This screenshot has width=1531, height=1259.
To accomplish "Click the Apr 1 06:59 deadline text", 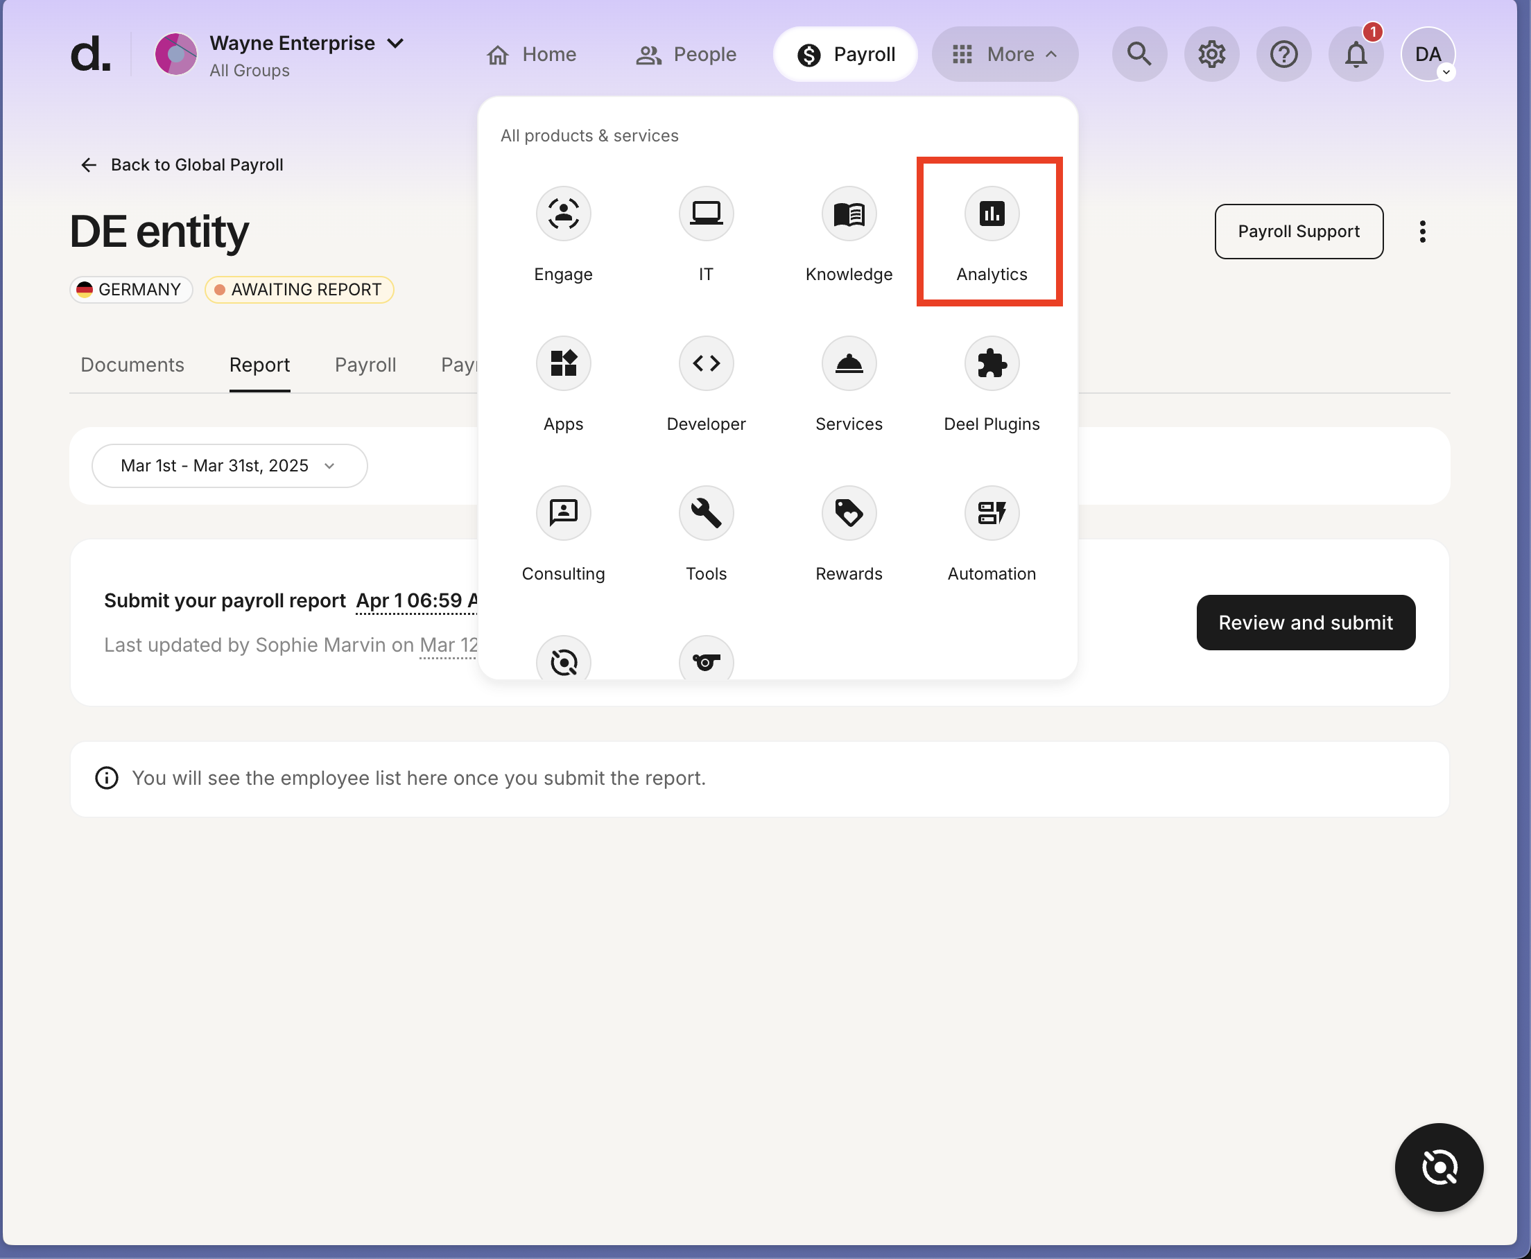I will tap(416, 601).
